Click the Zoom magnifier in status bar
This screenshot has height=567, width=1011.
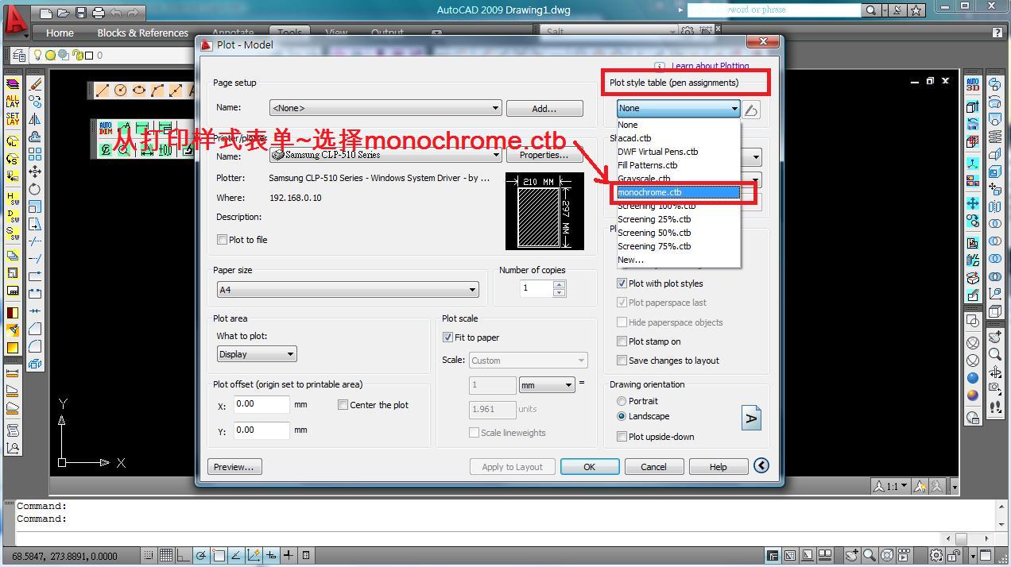tap(870, 555)
